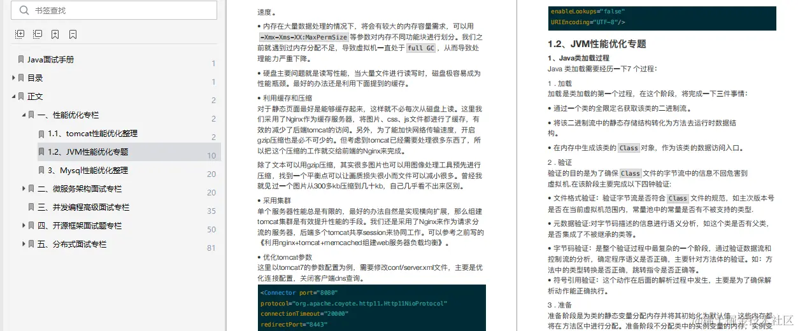The width and height of the screenshot is (798, 331).
Task: Click the step heading 3 . 准备
Action: tap(560, 306)
